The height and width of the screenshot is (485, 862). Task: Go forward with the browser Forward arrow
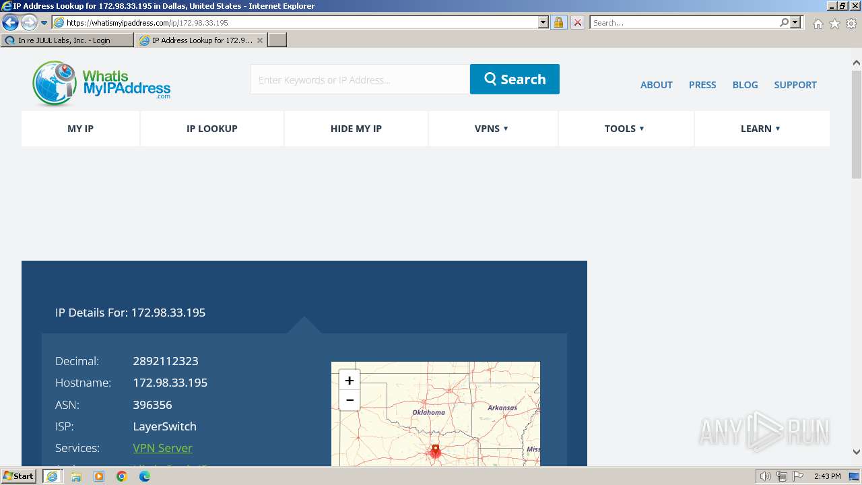point(29,23)
